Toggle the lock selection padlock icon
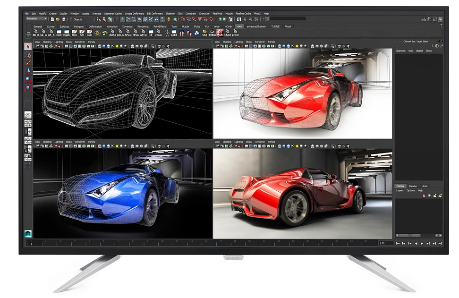 (x=169, y=19)
